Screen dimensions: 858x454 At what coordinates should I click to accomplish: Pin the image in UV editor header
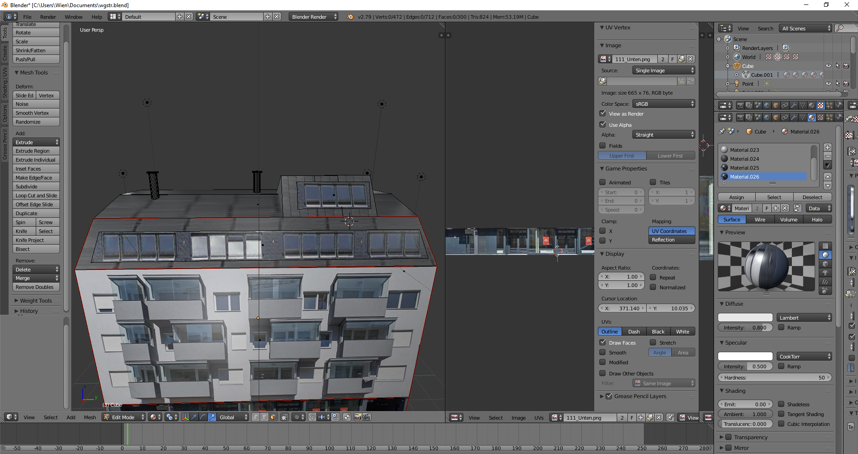(670, 417)
